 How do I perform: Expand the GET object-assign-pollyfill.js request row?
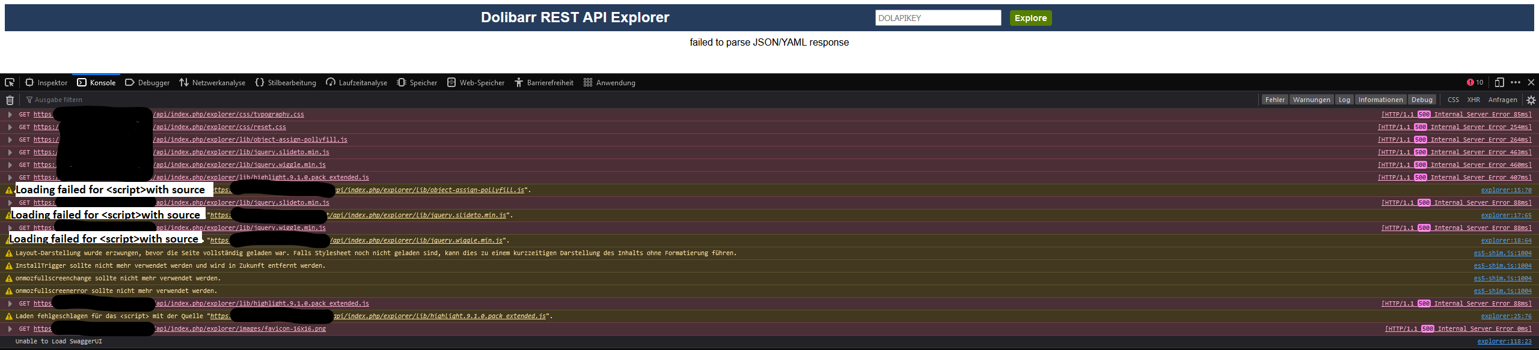coord(10,139)
